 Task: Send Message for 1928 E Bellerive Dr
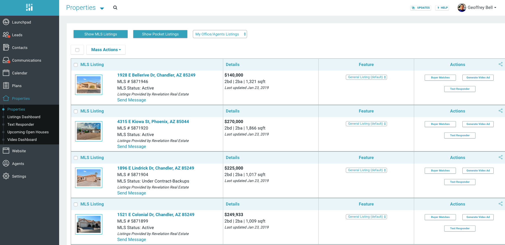pyautogui.click(x=132, y=100)
